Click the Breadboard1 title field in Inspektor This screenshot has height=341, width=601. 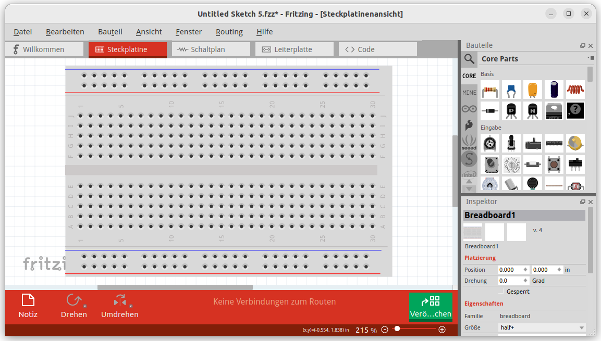coord(524,215)
